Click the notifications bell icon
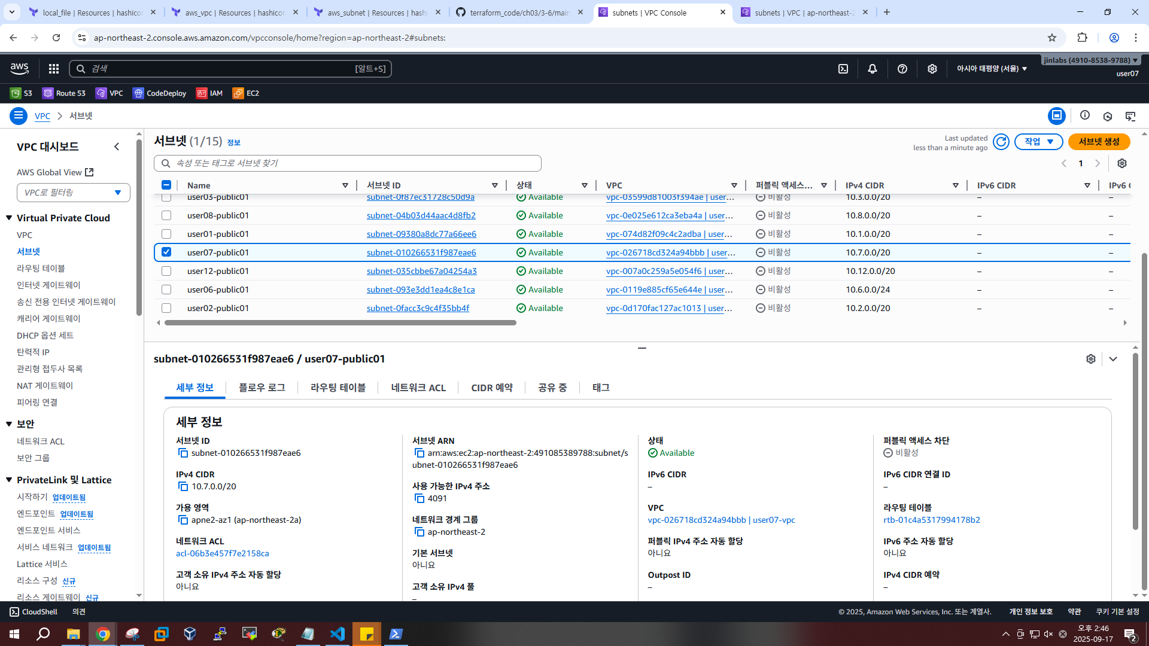This screenshot has width=1149, height=646. coord(873,69)
